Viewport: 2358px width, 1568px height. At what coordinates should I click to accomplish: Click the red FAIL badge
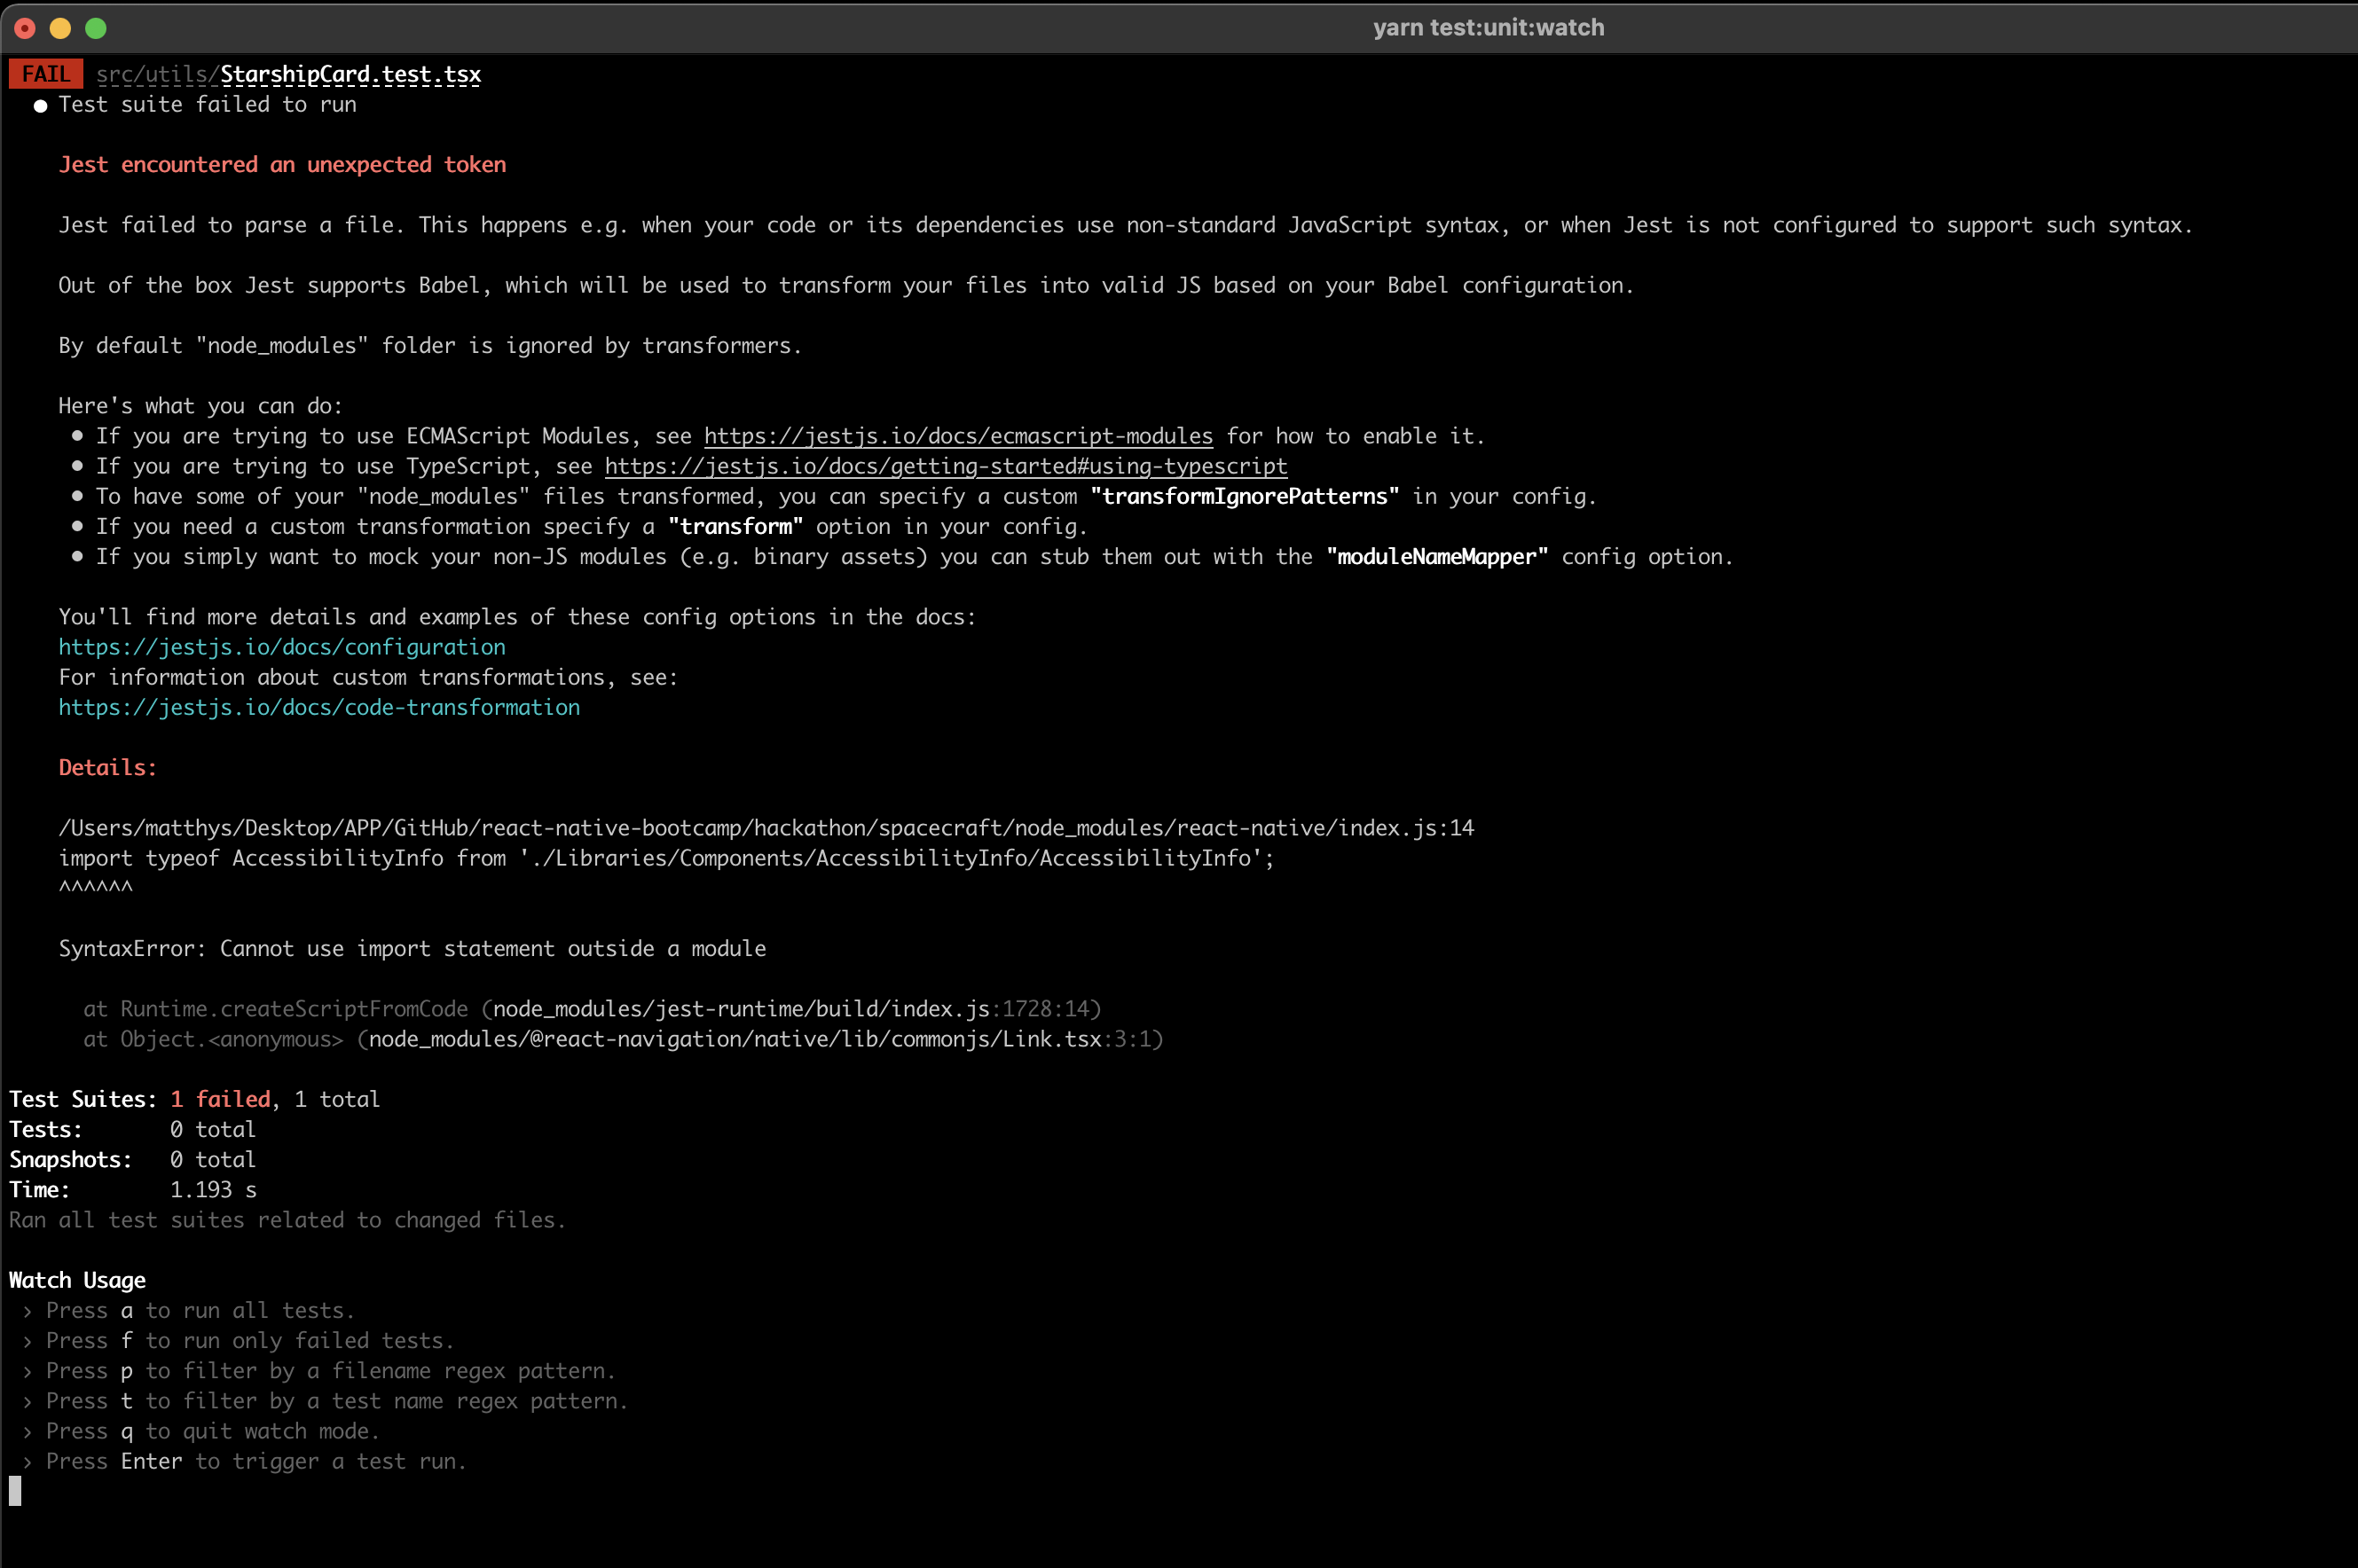tap(46, 75)
